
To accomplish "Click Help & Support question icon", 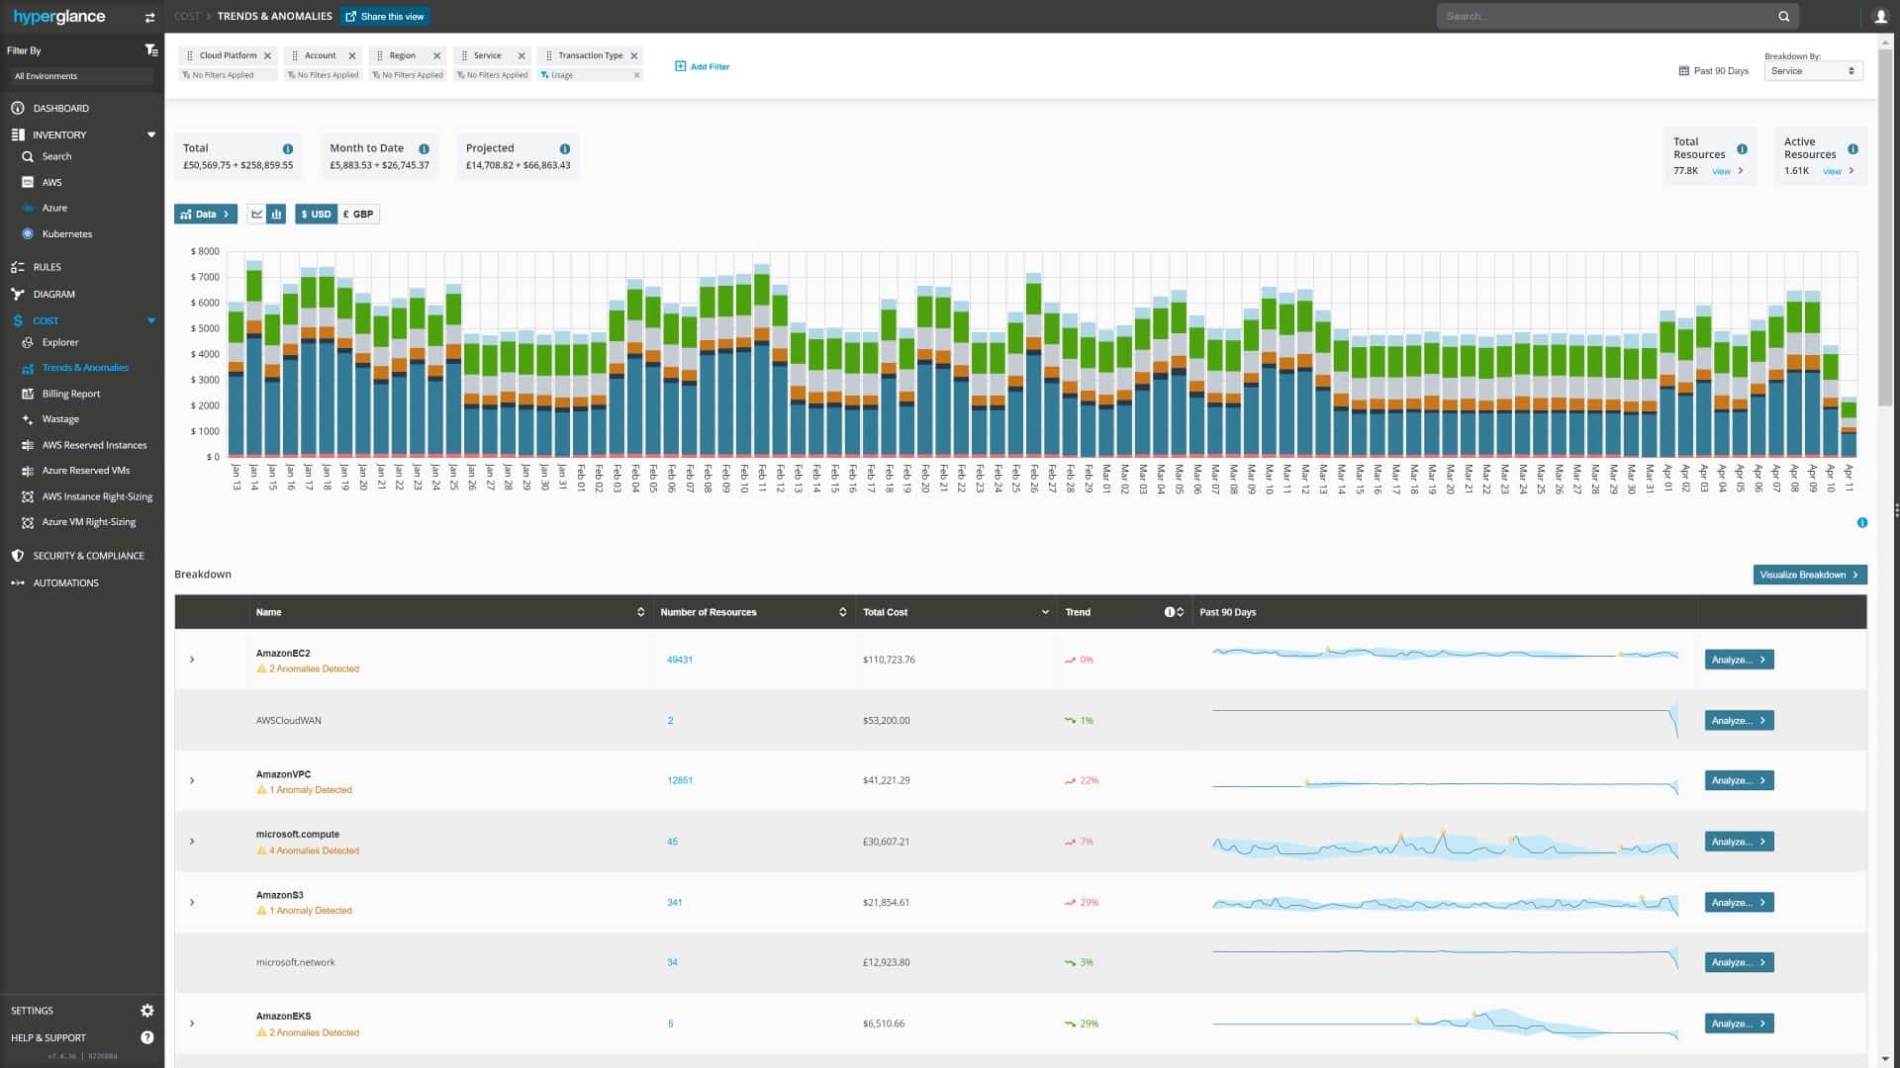I will [147, 1037].
